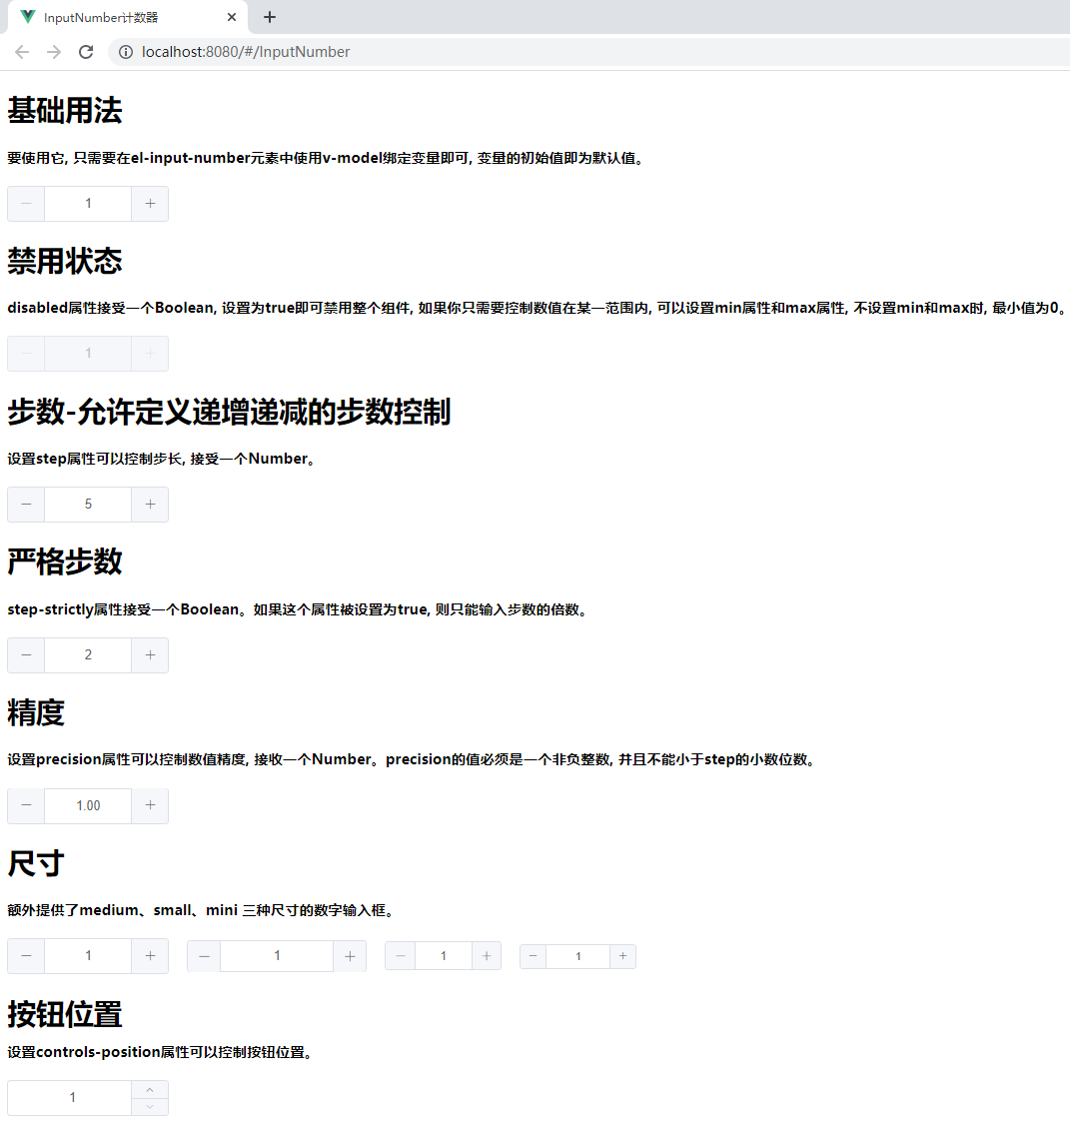Image resolution: width=1070 pixels, height=1124 pixels.
Task: Select the disabled counter's plus button
Action: coord(150,353)
